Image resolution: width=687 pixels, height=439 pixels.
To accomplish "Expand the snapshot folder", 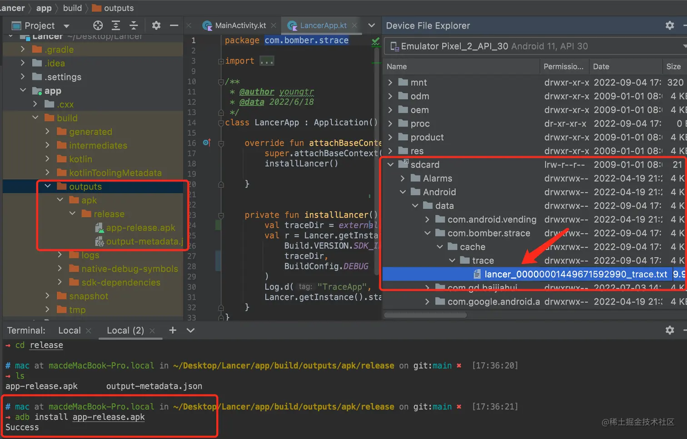I will 48,296.
